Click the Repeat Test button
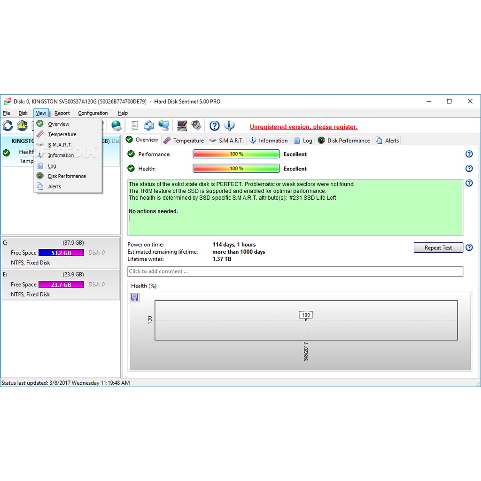The image size is (481, 481). coord(438,248)
